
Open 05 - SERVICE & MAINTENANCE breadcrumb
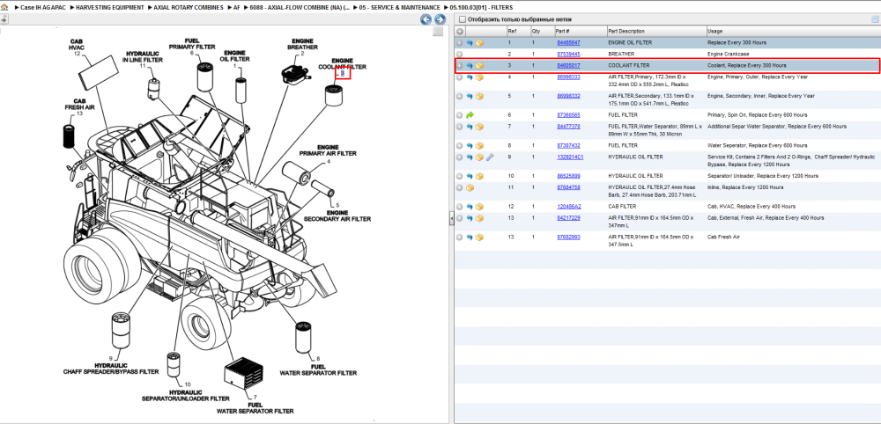[x=399, y=7]
